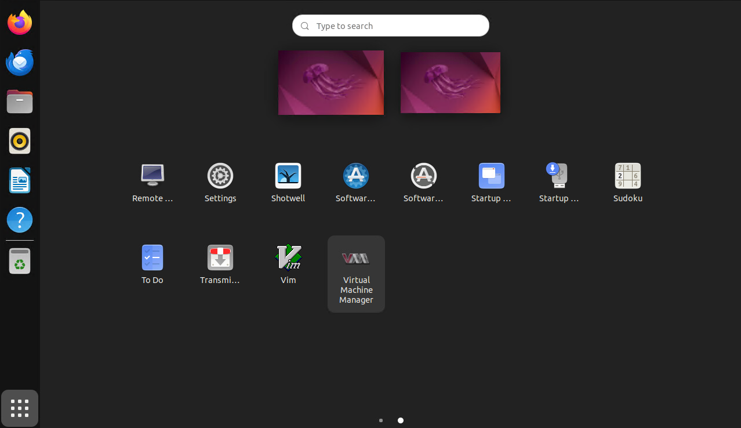Open the Remote Desktop app
Image resolution: width=741 pixels, height=428 pixels.
pos(152,175)
